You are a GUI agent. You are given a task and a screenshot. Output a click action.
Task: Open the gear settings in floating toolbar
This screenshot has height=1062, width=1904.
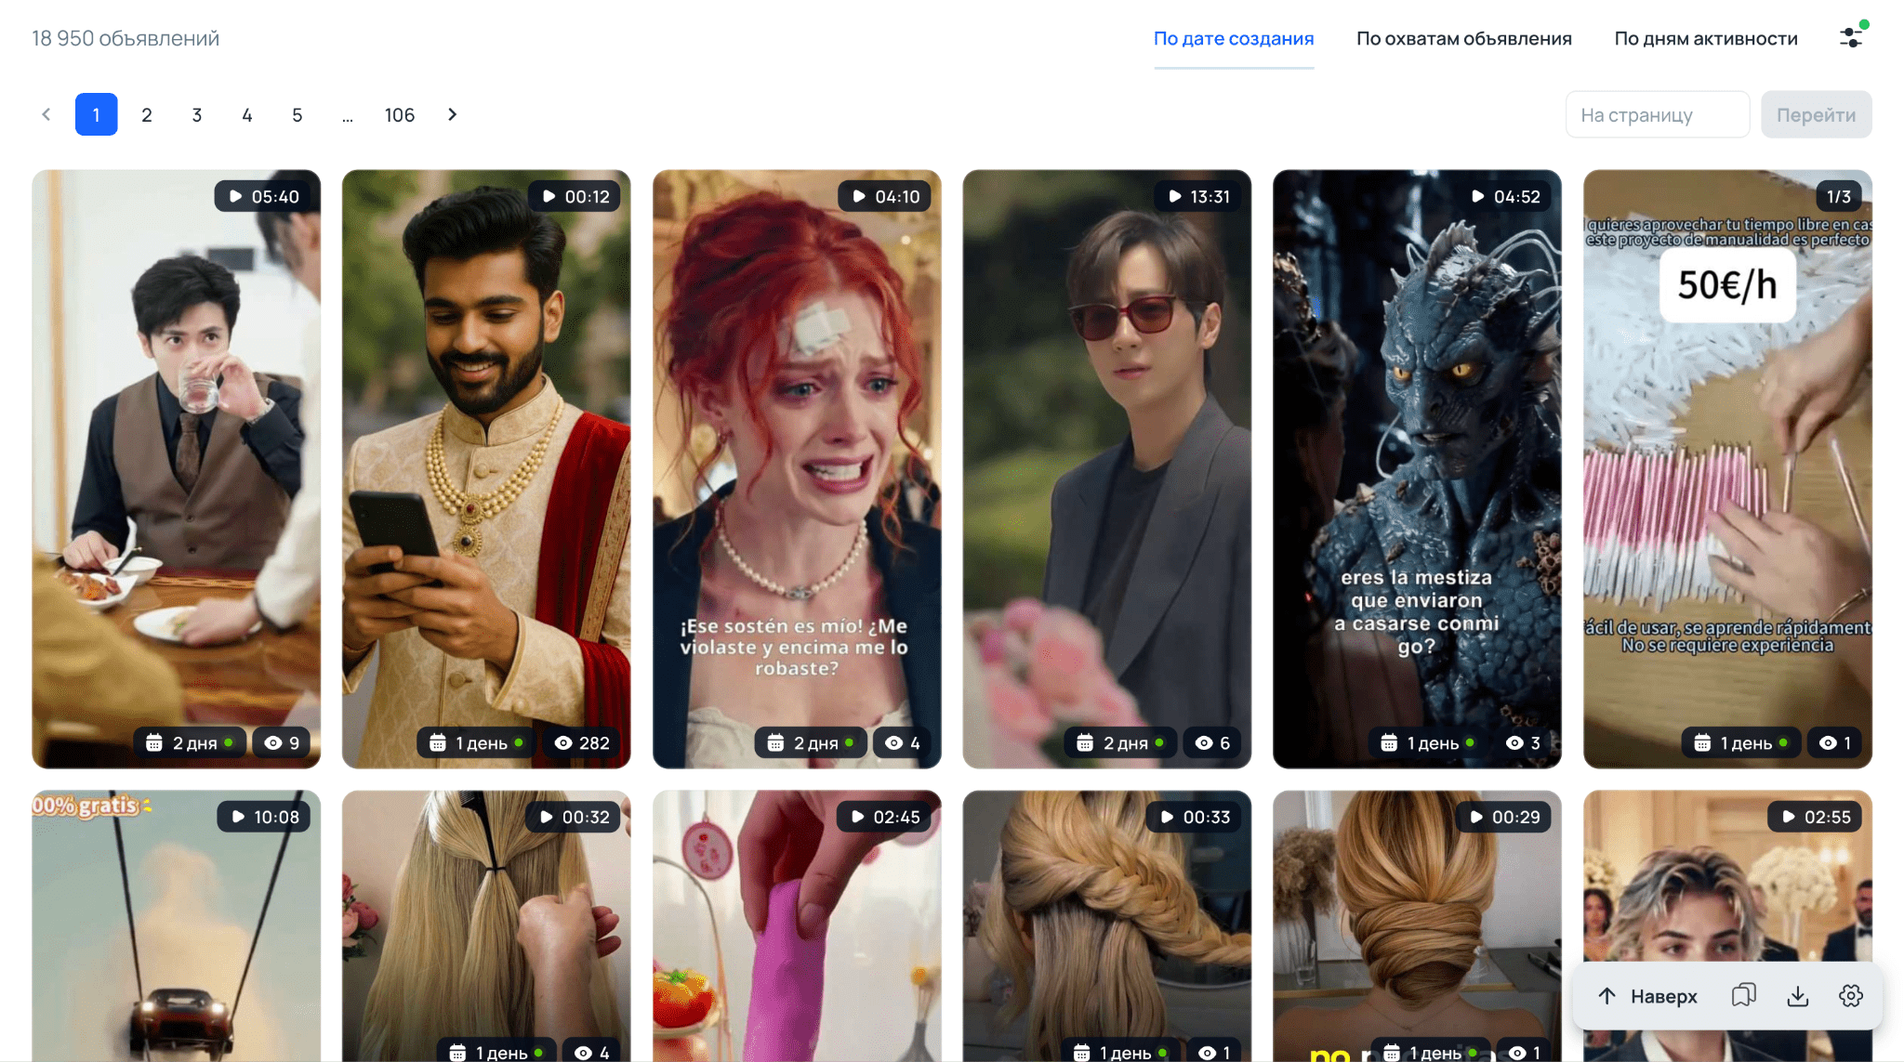point(1851,996)
